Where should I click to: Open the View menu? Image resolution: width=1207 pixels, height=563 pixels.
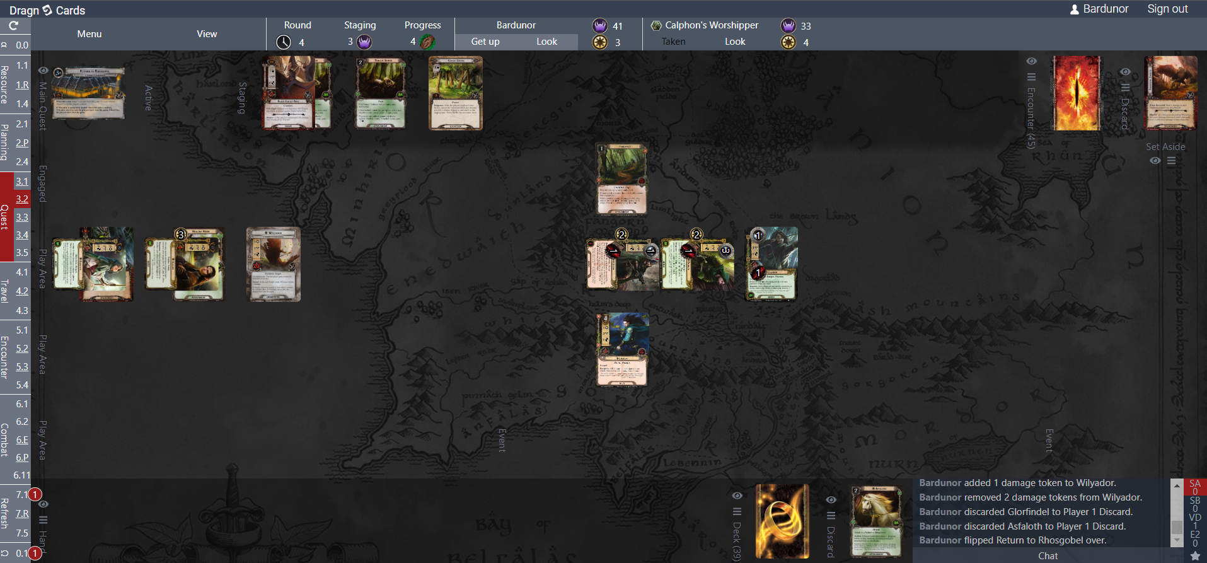(207, 34)
